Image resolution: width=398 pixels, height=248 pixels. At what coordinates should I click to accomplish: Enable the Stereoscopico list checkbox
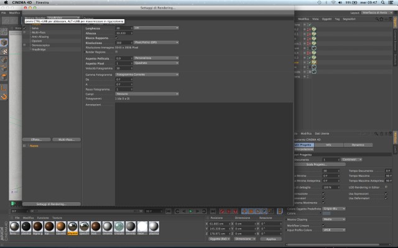(x=25, y=45)
